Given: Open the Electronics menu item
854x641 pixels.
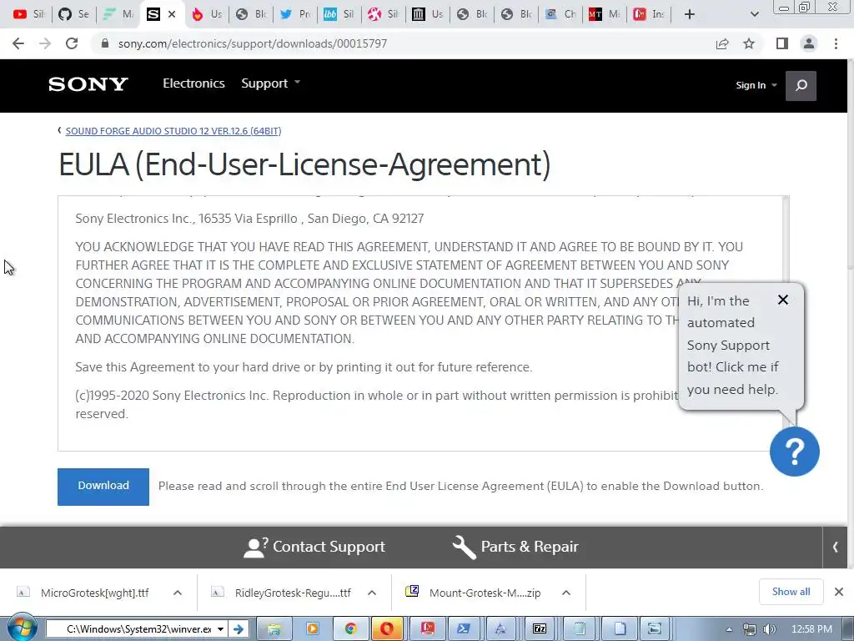Looking at the screenshot, I should 193,83.
